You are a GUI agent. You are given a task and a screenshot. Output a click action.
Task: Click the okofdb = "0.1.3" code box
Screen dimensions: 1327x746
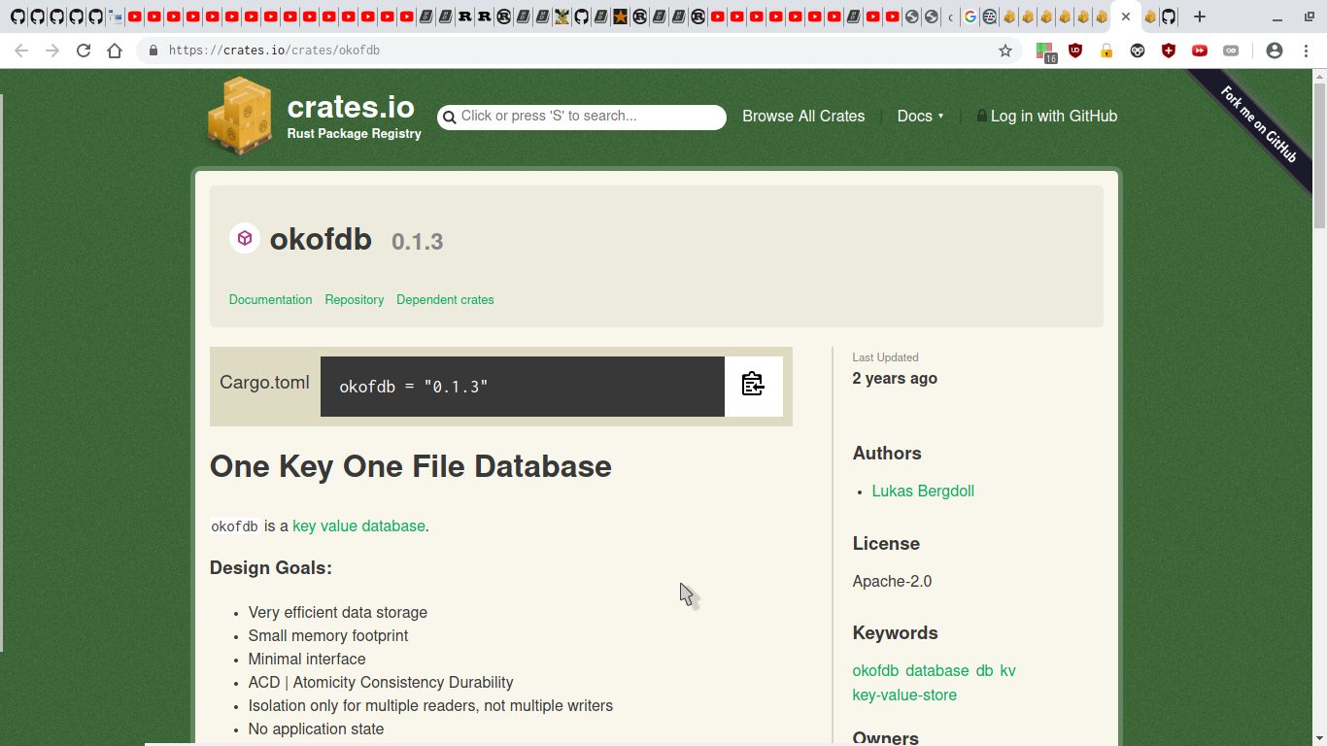tap(523, 387)
